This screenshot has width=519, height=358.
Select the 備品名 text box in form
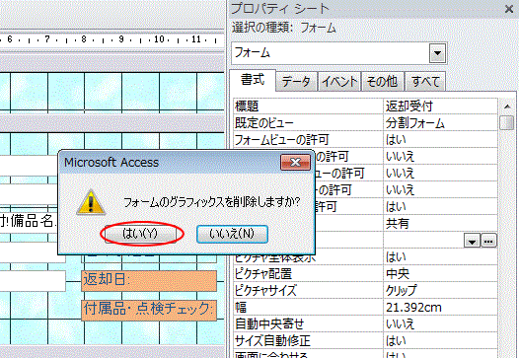30,221
